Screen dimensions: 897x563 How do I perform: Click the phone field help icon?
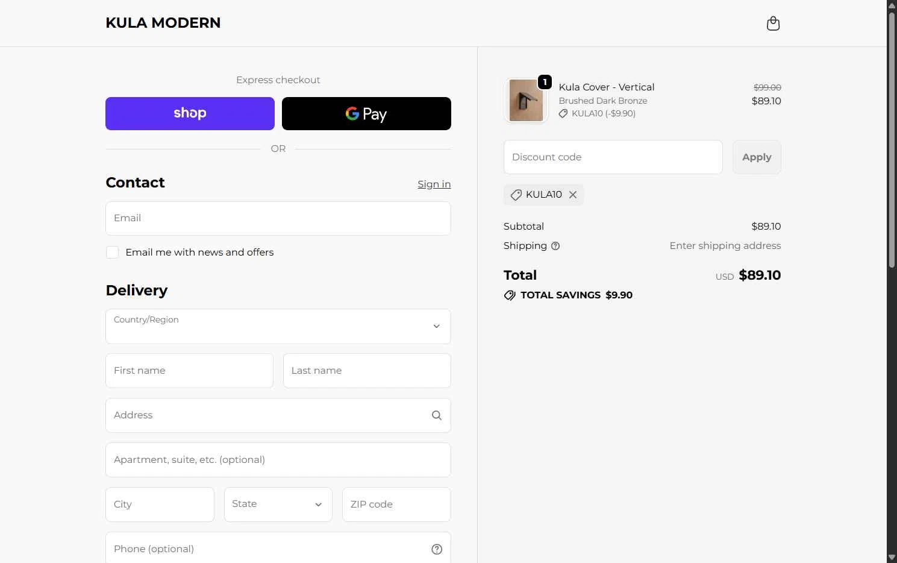437,549
